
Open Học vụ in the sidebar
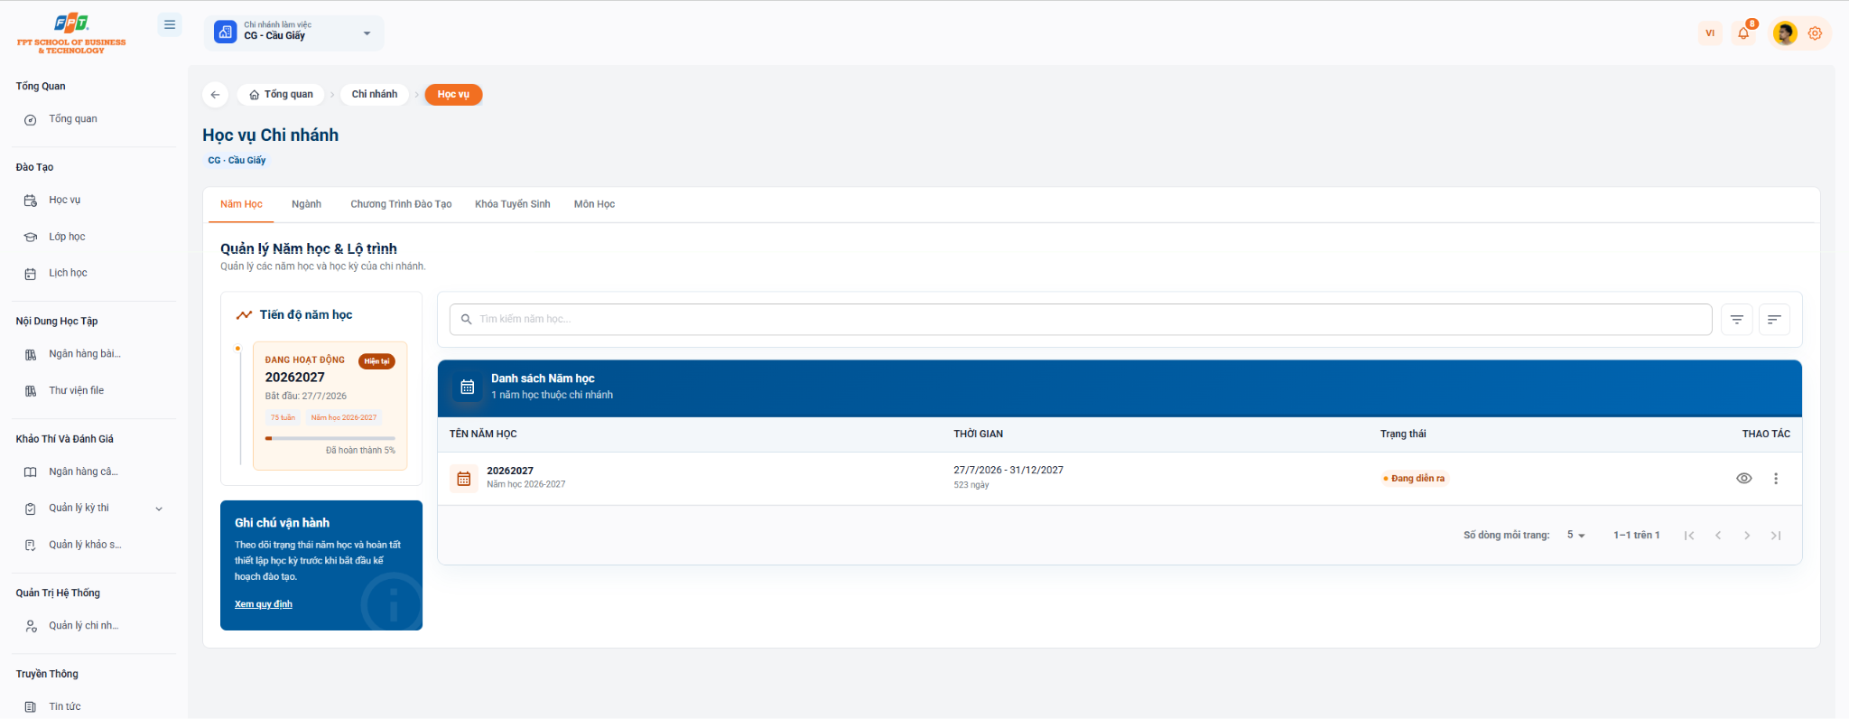[x=94, y=201]
